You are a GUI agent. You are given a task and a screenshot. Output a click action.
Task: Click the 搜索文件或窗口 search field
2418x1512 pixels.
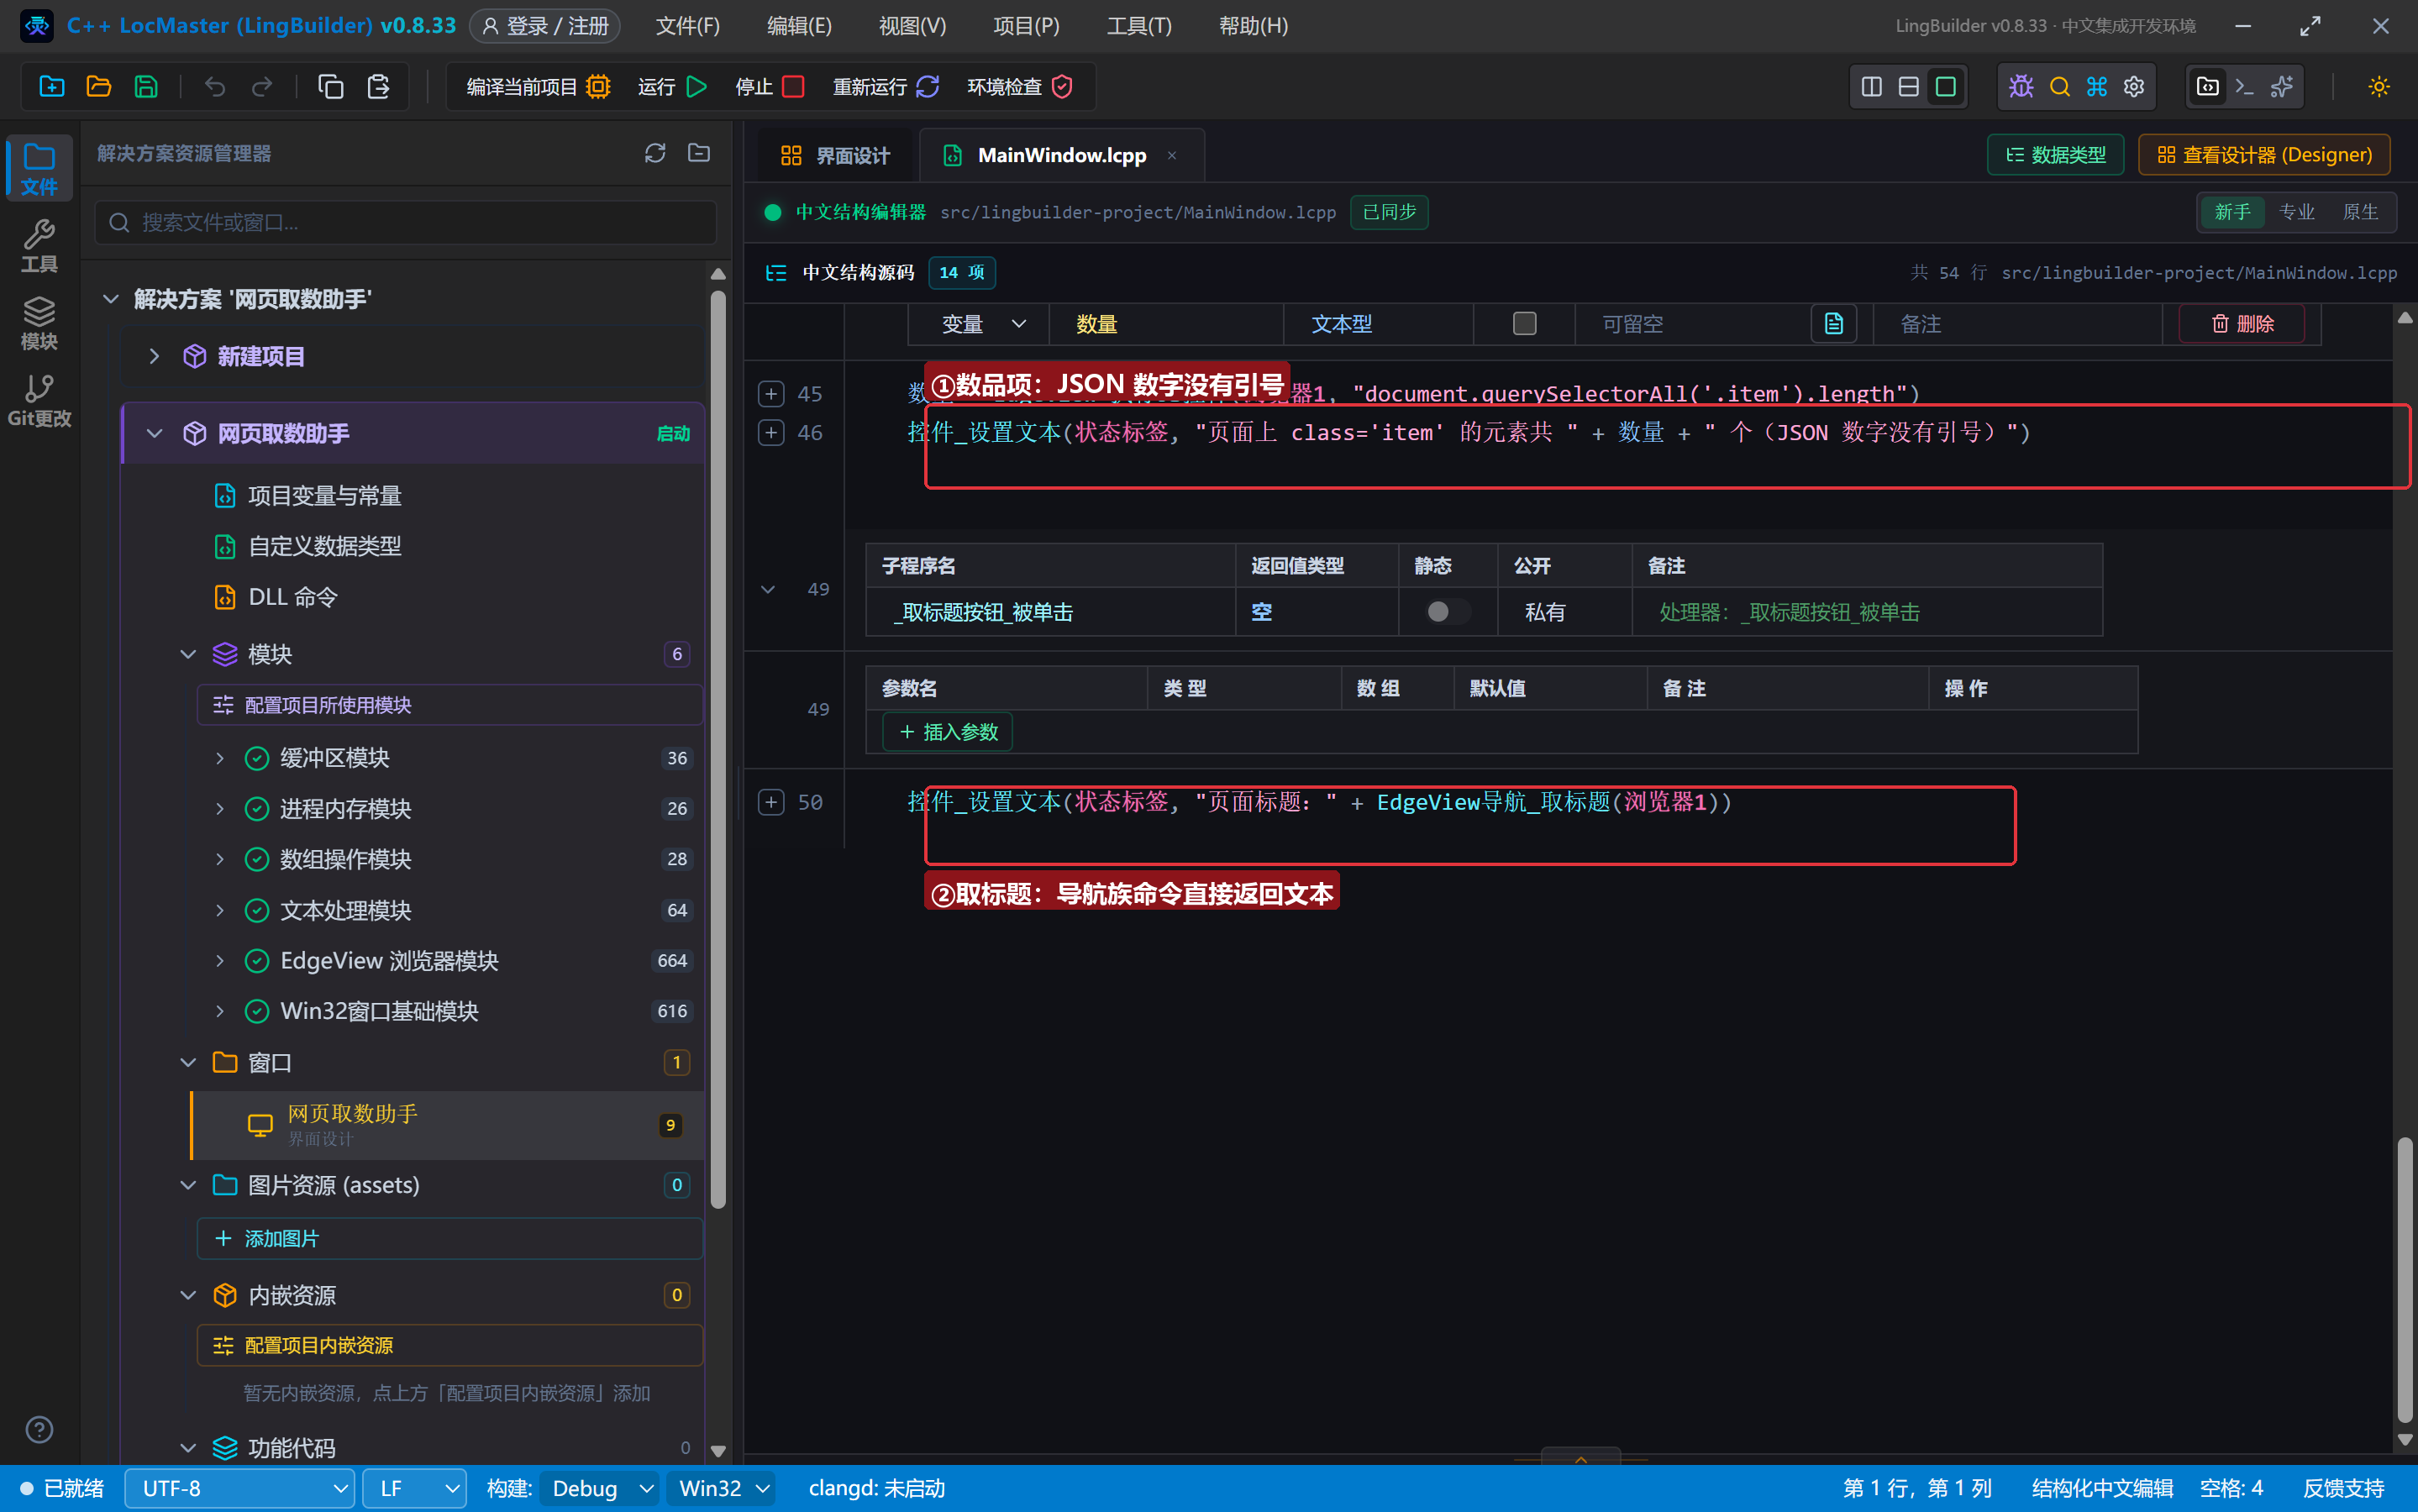click(405, 222)
